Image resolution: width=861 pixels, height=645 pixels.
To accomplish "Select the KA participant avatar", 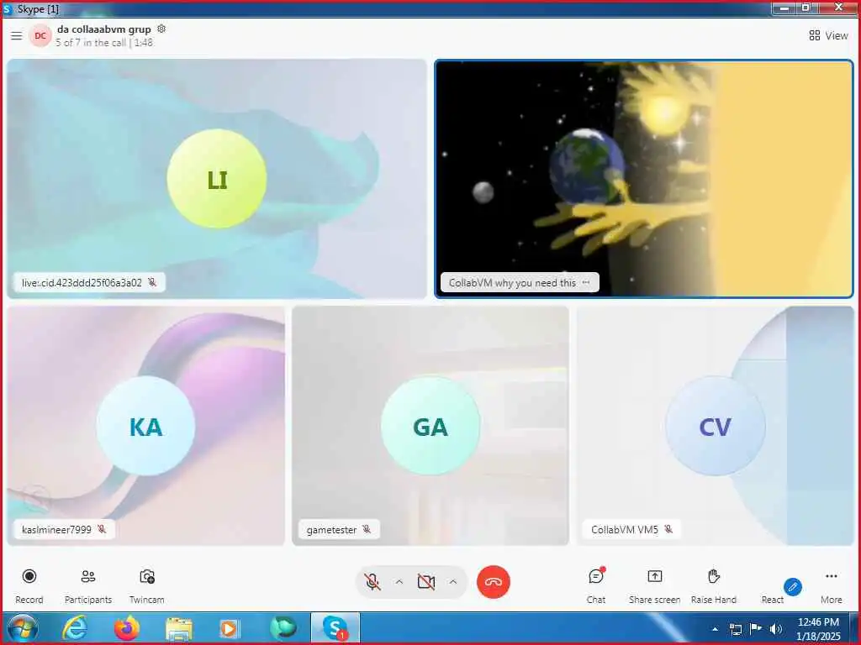I will pyautogui.click(x=145, y=426).
